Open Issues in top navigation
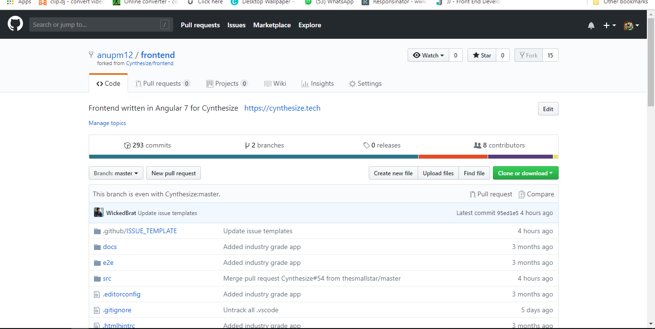 point(236,25)
